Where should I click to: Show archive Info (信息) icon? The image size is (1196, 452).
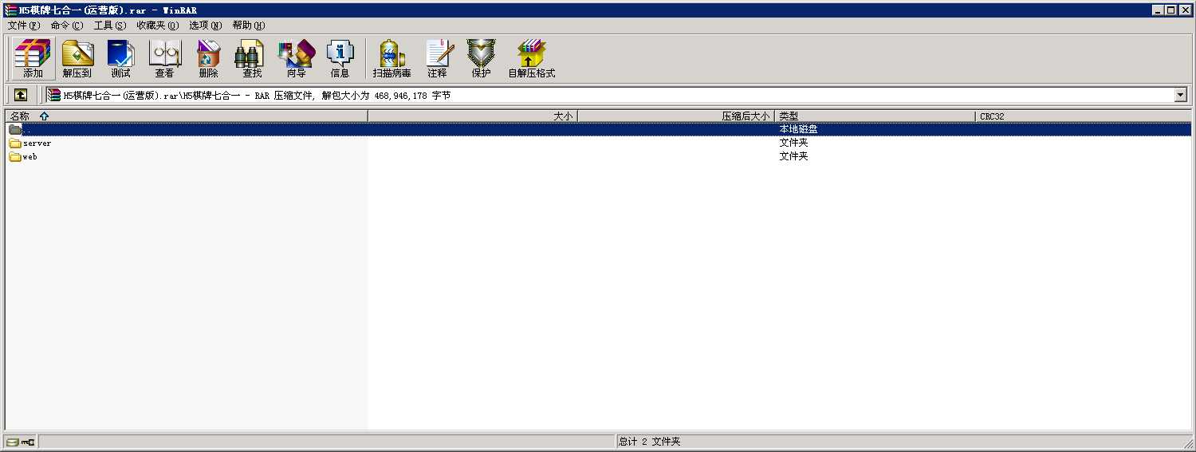[340, 59]
